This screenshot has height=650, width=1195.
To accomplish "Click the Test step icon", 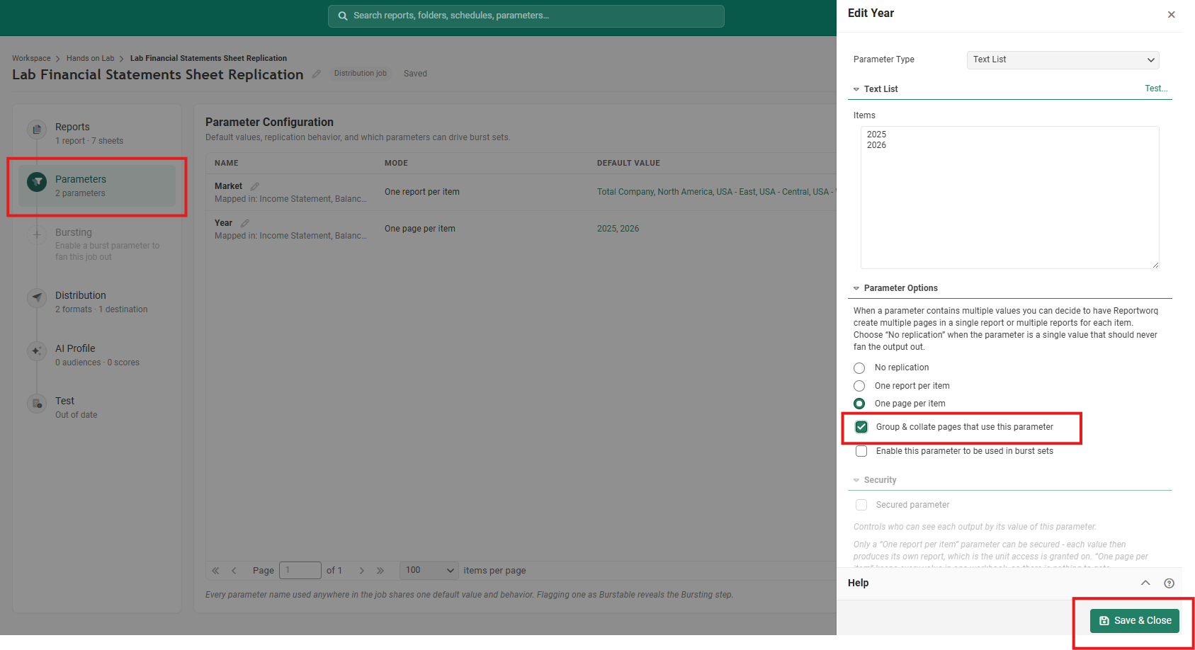I will click(x=37, y=404).
